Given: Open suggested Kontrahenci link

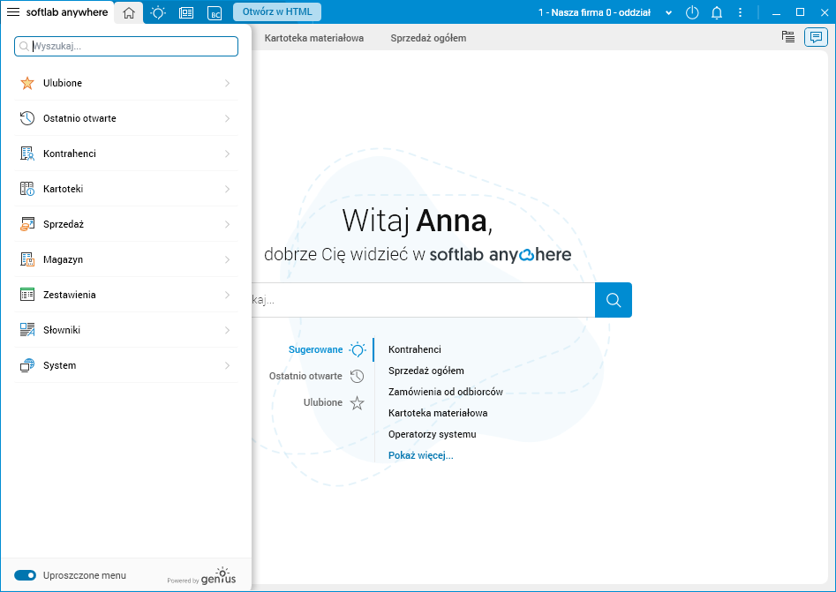Looking at the screenshot, I should [415, 349].
